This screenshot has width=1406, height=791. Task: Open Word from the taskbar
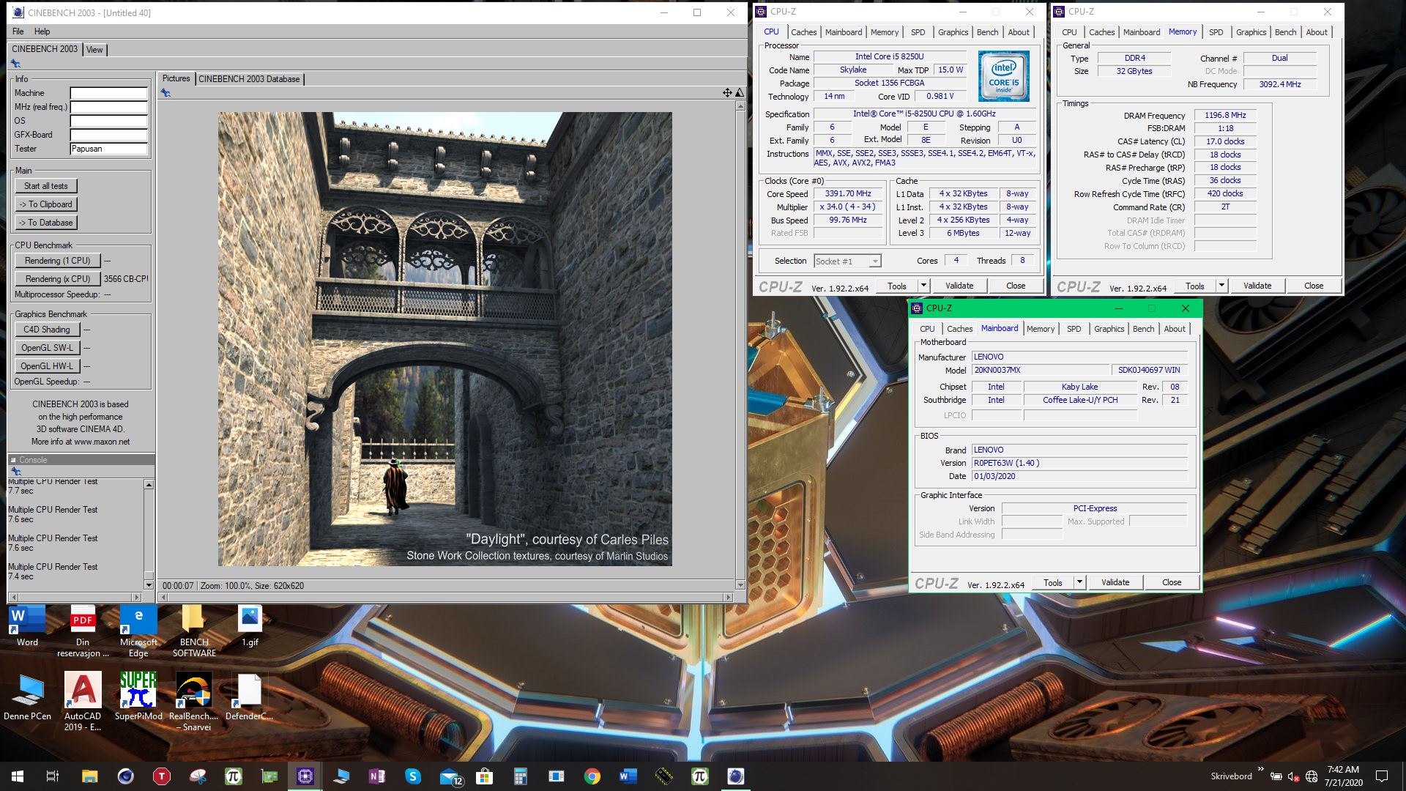click(628, 776)
